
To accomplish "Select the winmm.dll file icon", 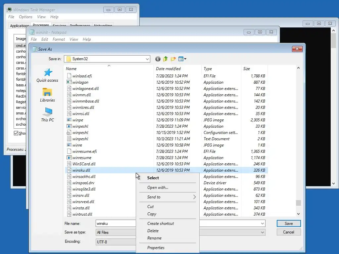I will pyautogui.click(x=69, y=95).
